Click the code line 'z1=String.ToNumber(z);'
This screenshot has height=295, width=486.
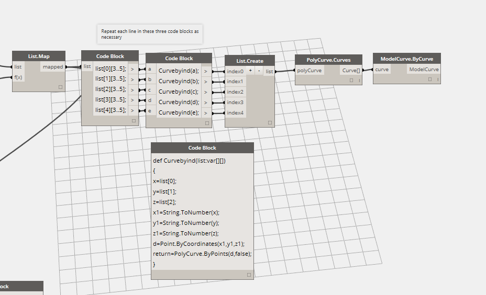(186, 233)
